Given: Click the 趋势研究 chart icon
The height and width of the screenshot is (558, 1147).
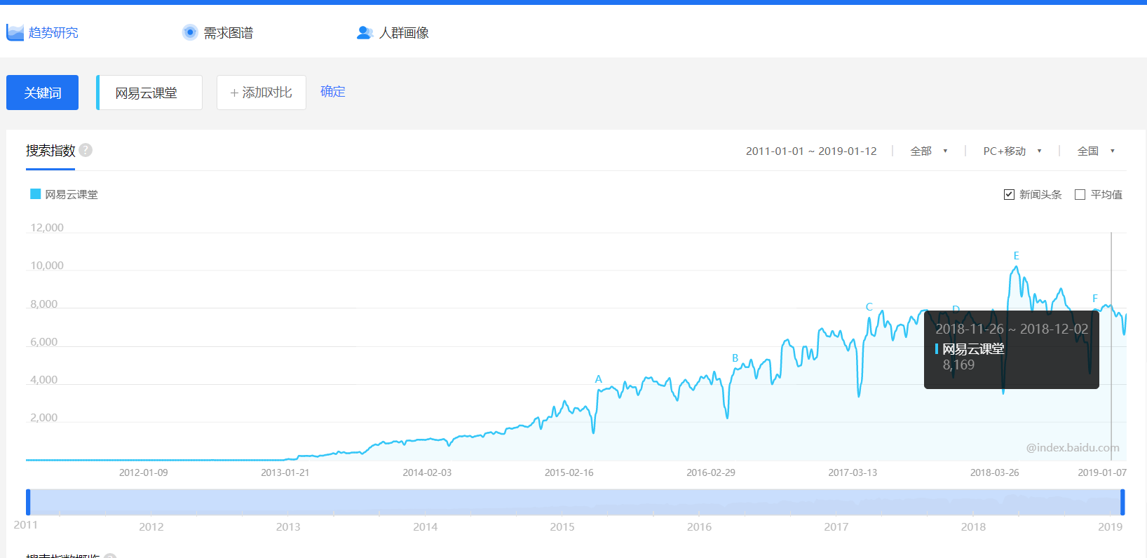Looking at the screenshot, I should pos(15,32).
